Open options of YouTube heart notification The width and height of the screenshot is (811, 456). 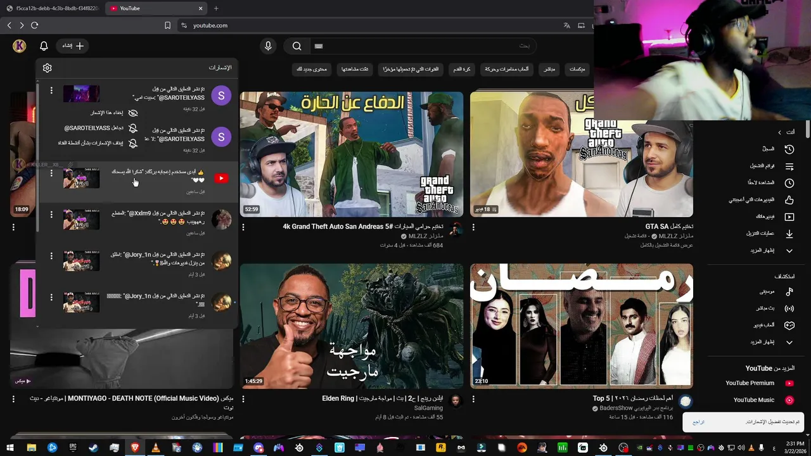click(52, 173)
